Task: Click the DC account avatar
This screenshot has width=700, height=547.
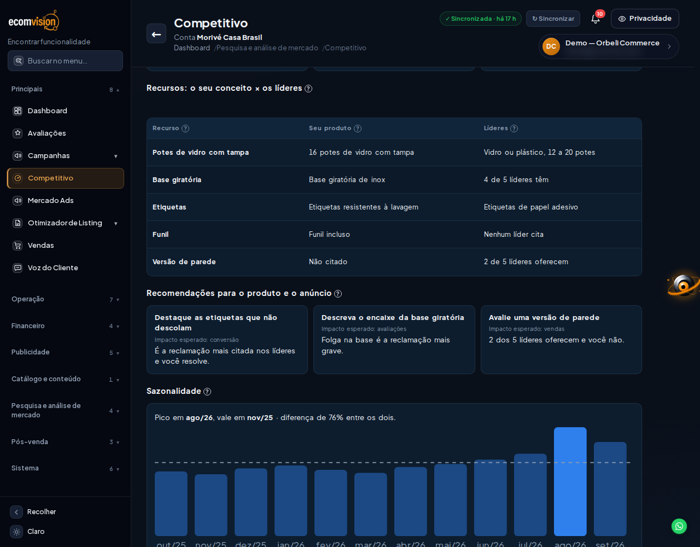Action: pyautogui.click(x=551, y=46)
